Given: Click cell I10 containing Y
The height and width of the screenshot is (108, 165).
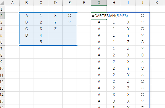Looking at the screenshot, I should [128, 68].
